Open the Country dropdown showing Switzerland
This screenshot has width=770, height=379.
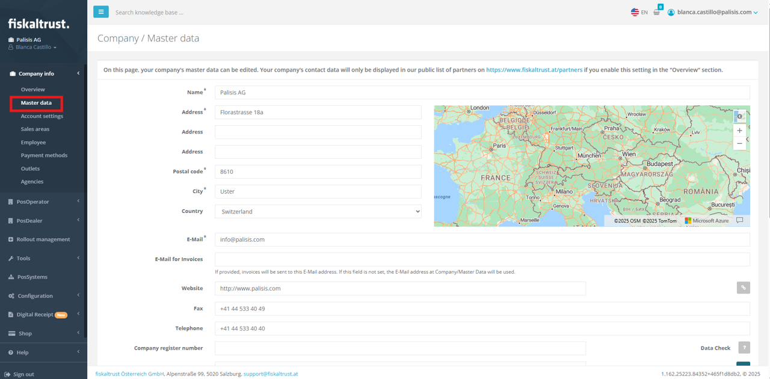click(318, 211)
